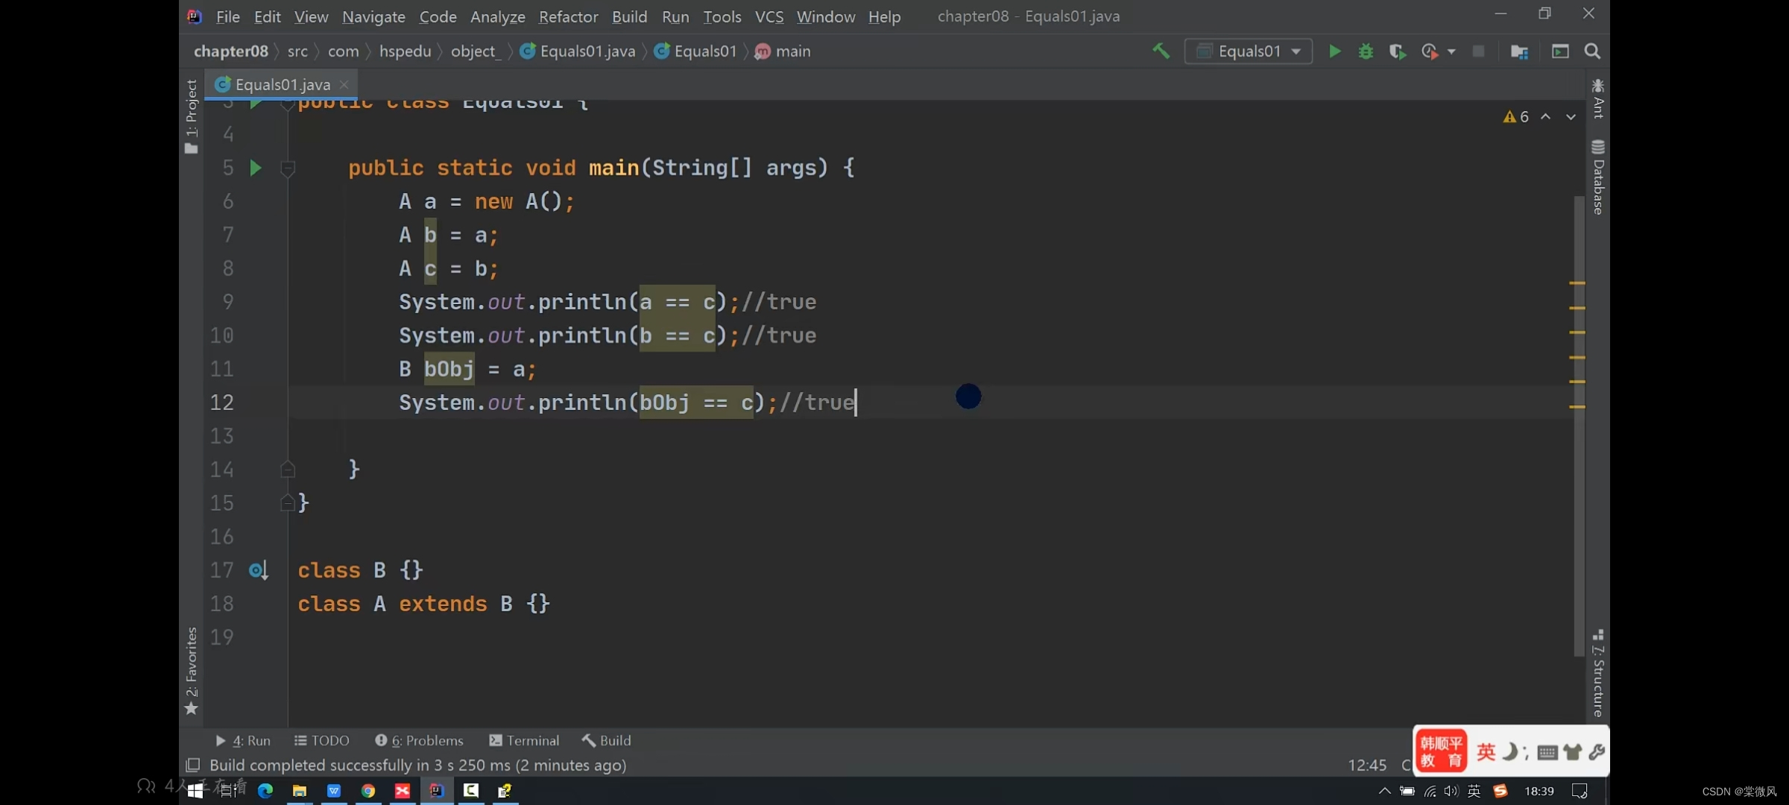This screenshot has height=805, width=1789.
Task: Click run gutter arrow beside main method
Action: pyautogui.click(x=256, y=168)
